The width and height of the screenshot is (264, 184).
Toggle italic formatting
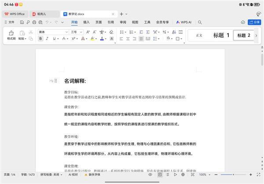[x=48, y=39]
